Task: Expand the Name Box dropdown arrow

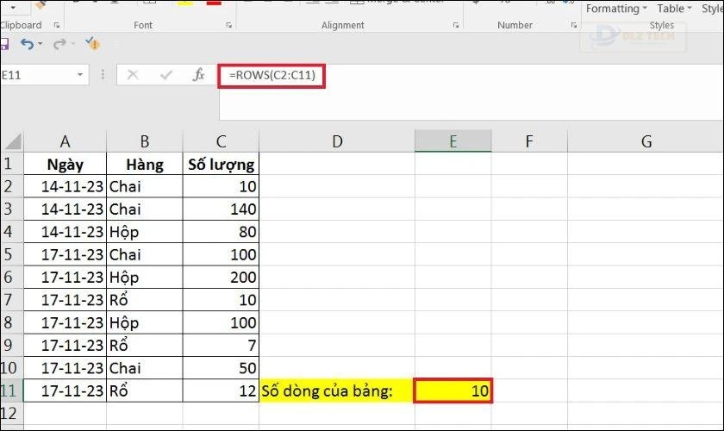Action: (x=80, y=75)
